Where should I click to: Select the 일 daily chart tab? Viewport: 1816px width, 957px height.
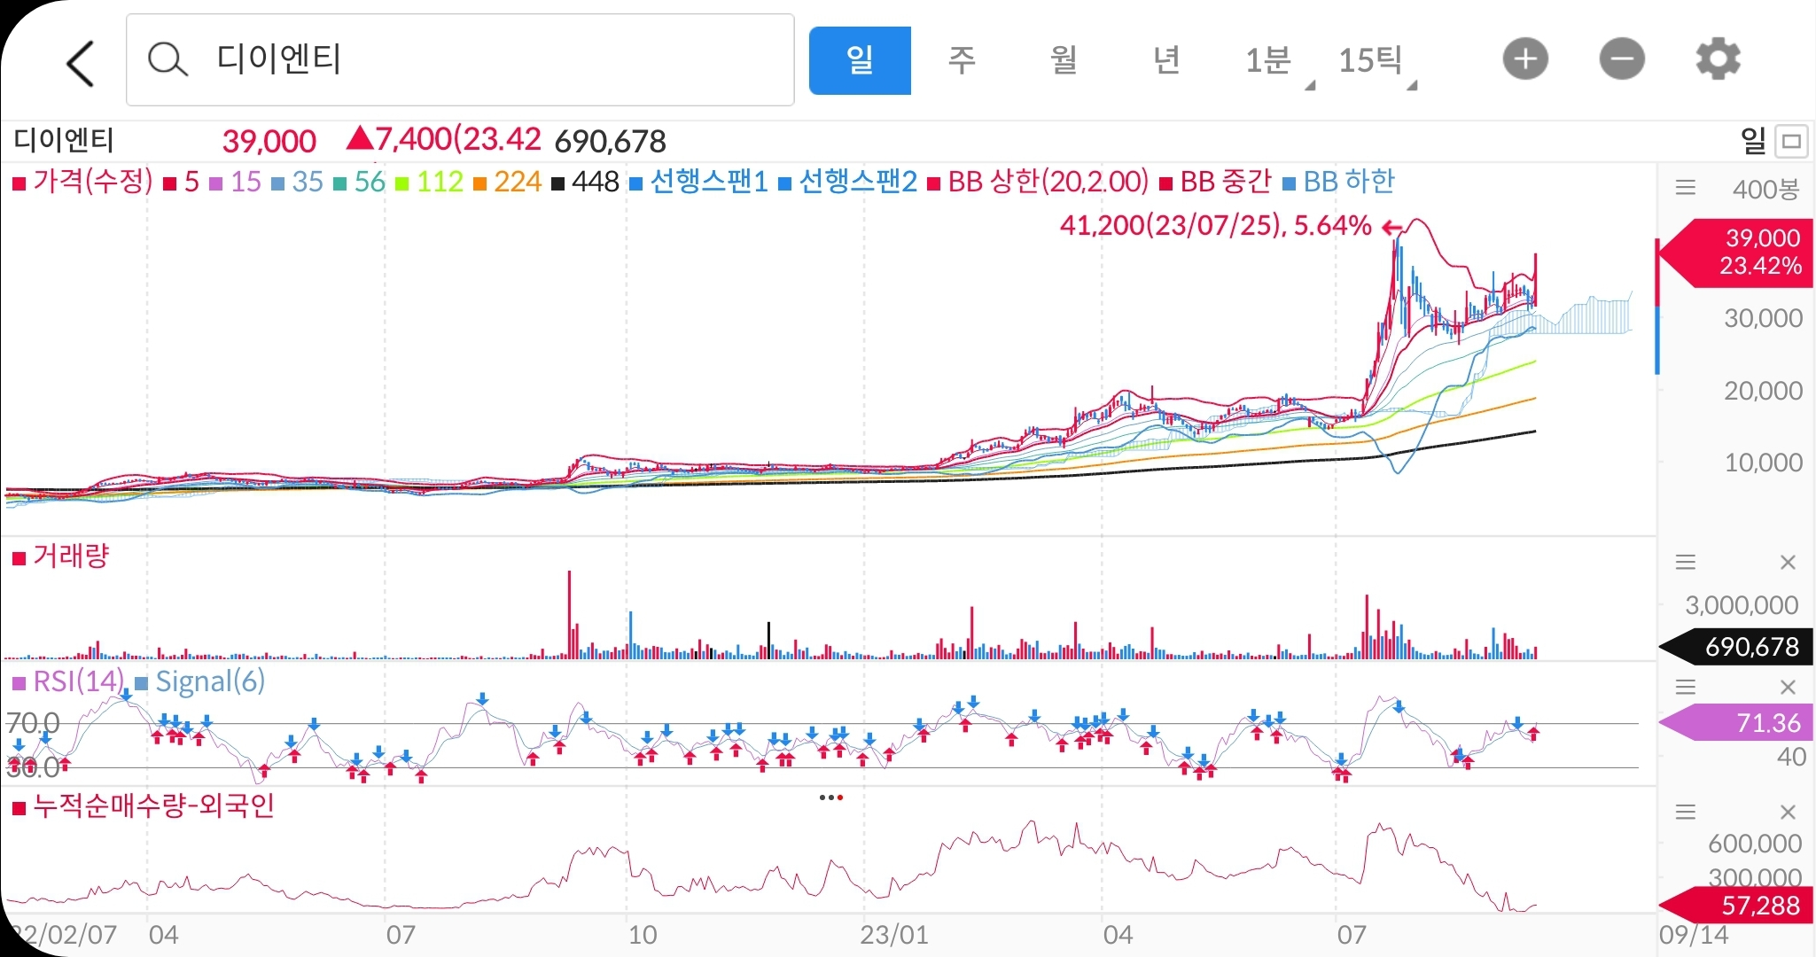click(x=859, y=60)
